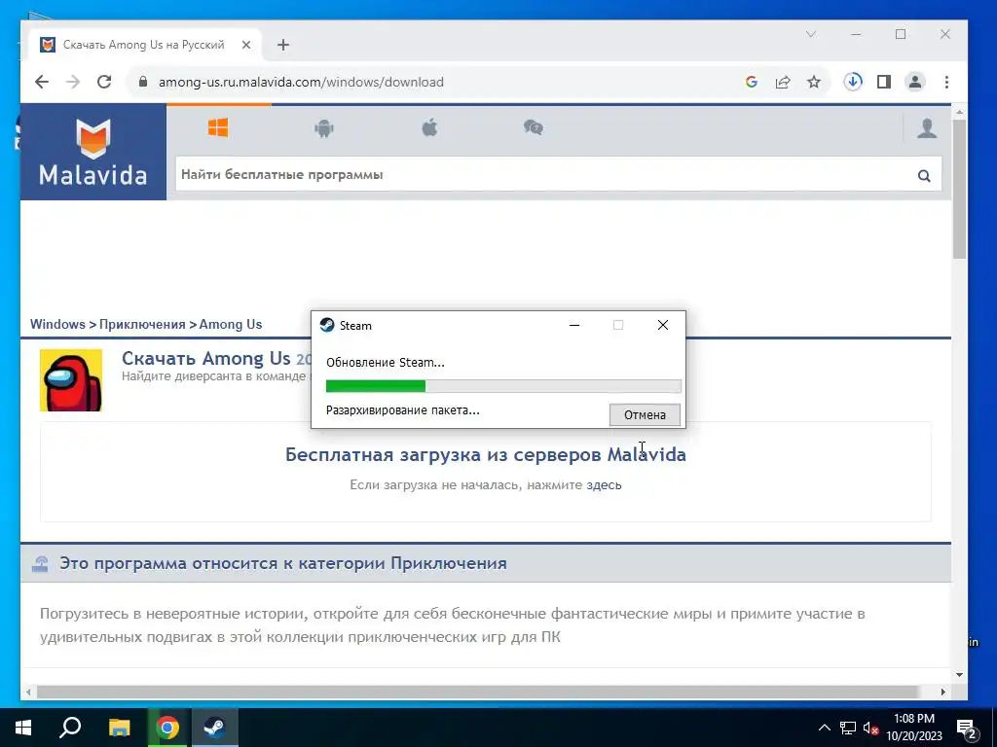Open the network tray icon
Screen dimensions: 997x747
point(847,728)
